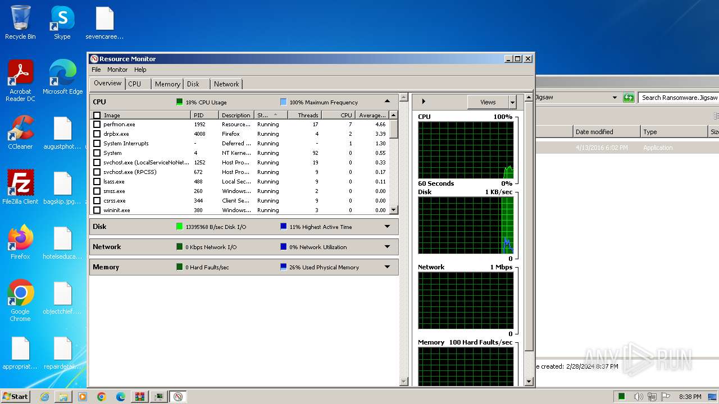
Task: Click the Start button
Action: coord(15,397)
